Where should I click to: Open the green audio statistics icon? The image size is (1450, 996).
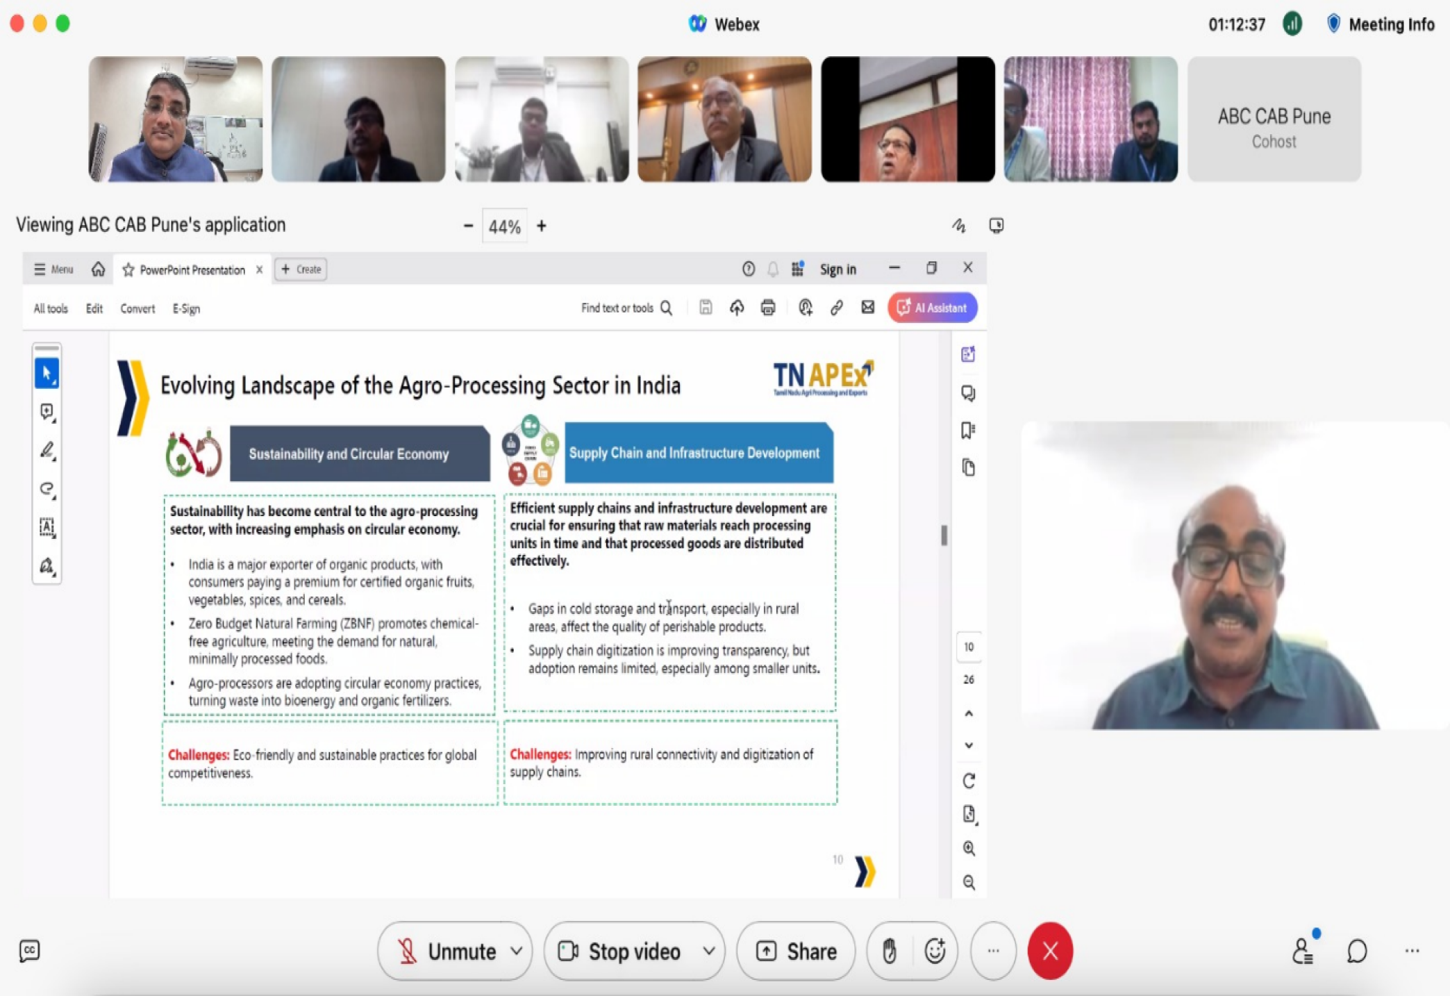[x=1292, y=24]
